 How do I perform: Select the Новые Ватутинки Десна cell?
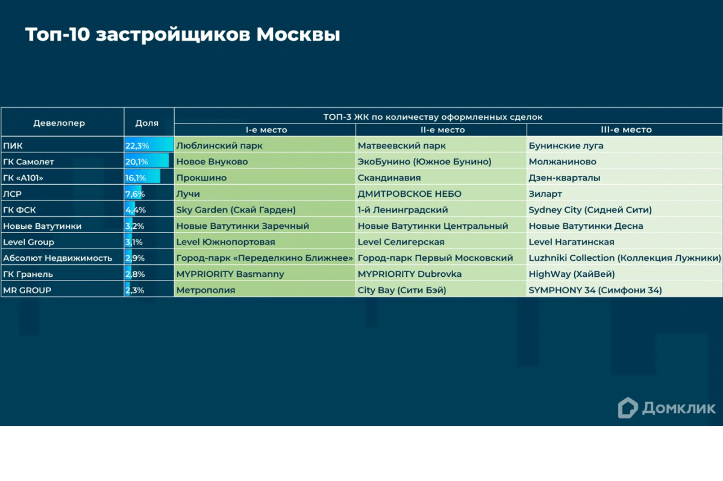pyautogui.click(x=586, y=226)
